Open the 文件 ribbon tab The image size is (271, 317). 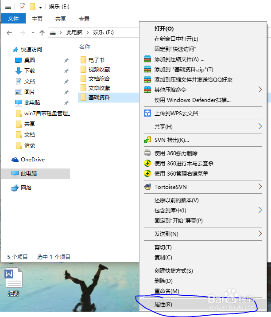(x=13, y=19)
